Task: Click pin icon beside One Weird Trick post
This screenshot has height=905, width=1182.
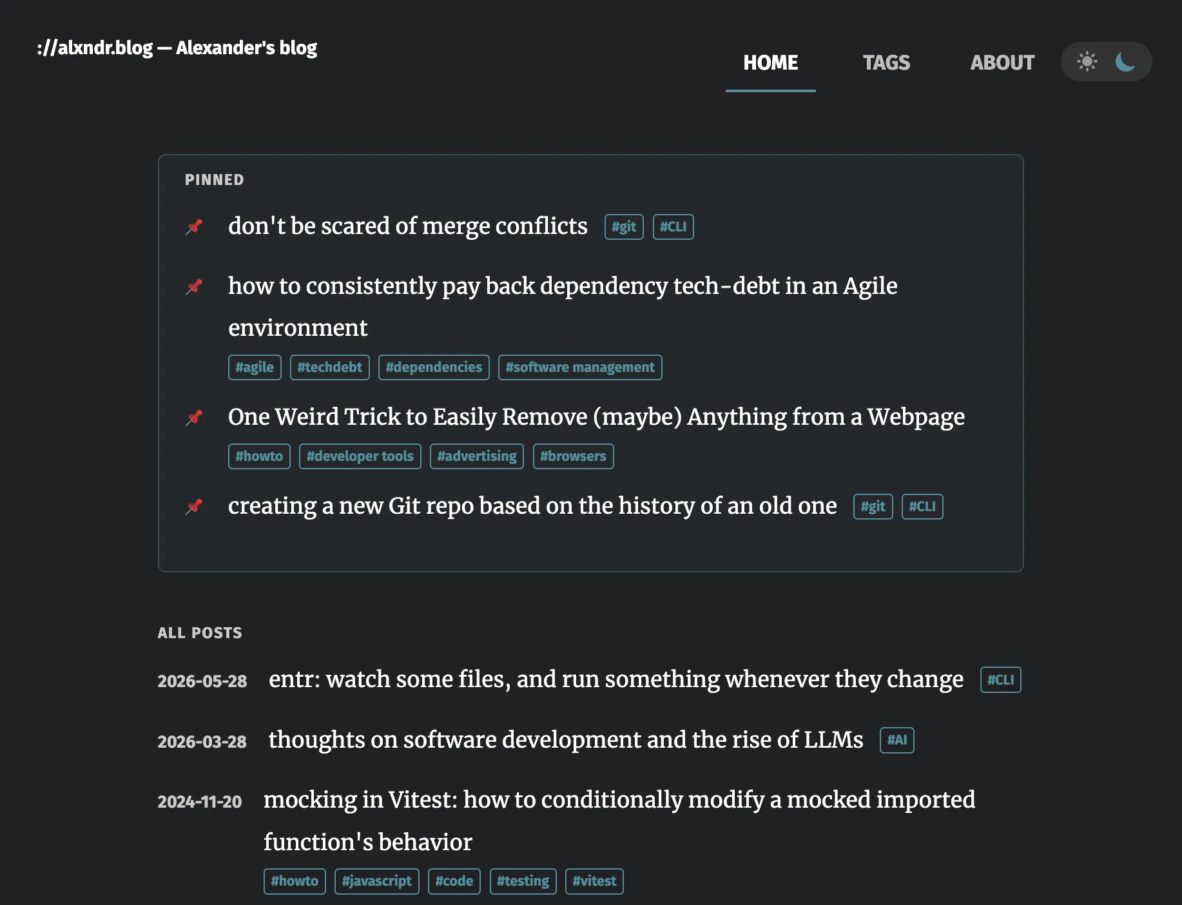Action: (194, 418)
